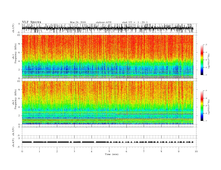Click the ch.1 spectrogram color scale bar
Screen dimensions: 221x170
pos(202,60)
